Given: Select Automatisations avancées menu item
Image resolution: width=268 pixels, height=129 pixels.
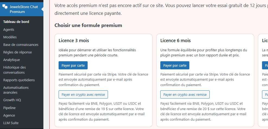Looking at the screenshot, I should click(x=16, y=90).
